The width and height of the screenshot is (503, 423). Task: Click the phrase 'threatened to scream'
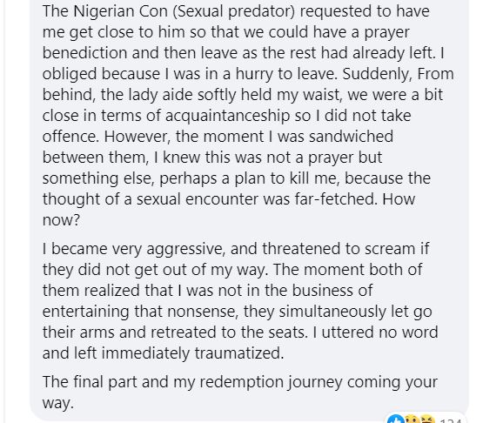point(339,249)
